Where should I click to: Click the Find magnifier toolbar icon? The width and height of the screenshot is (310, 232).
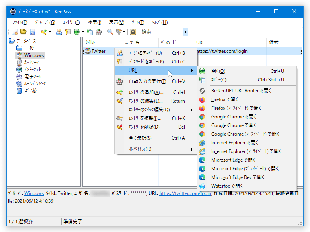(110, 32)
